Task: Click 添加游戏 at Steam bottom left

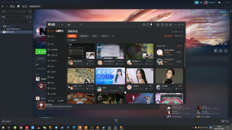Action: (x=6, y=121)
